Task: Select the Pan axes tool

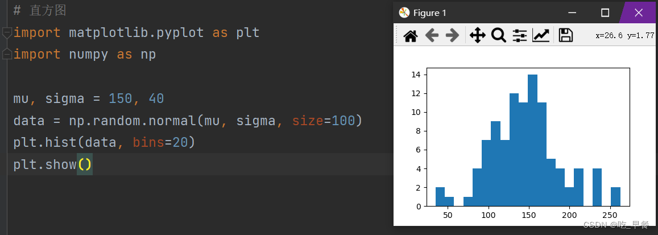Action: click(478, 36)
